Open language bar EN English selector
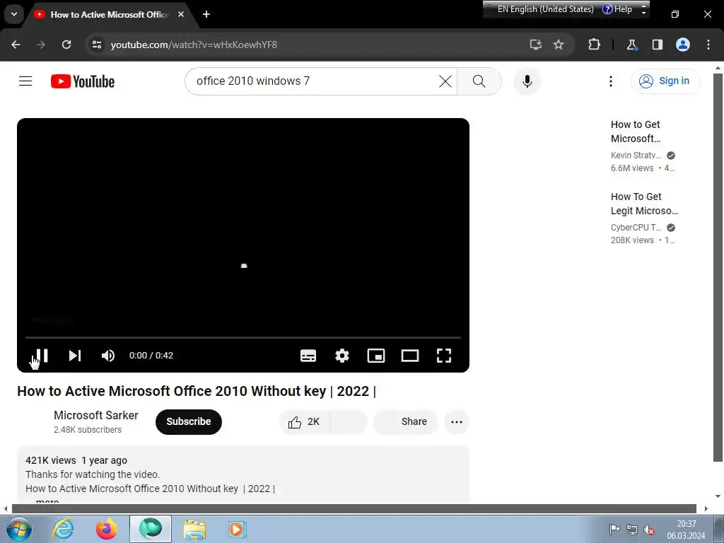 pos(545,9)
